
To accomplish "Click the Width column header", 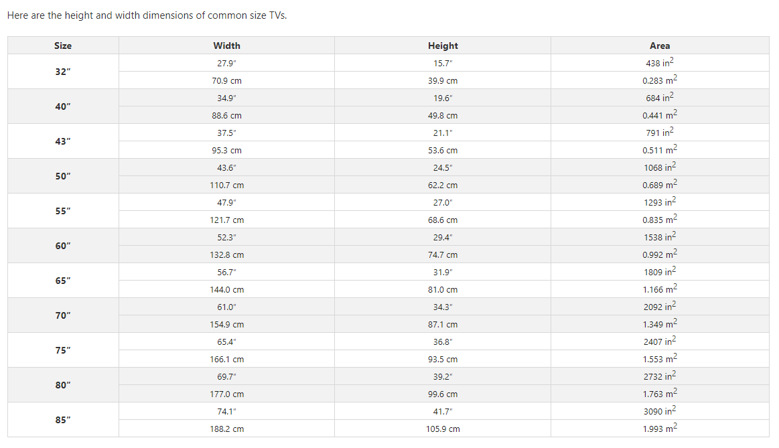I will click(226, 46).
